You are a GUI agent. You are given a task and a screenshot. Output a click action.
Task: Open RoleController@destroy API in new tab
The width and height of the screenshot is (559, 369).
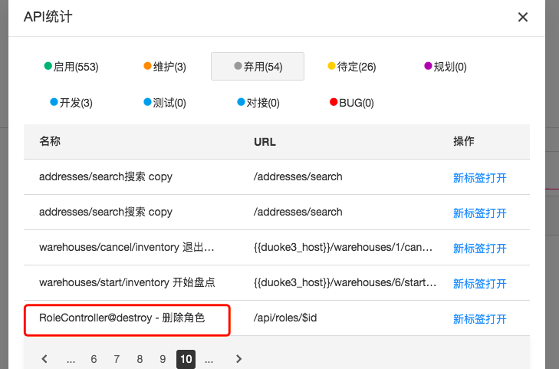479,318
